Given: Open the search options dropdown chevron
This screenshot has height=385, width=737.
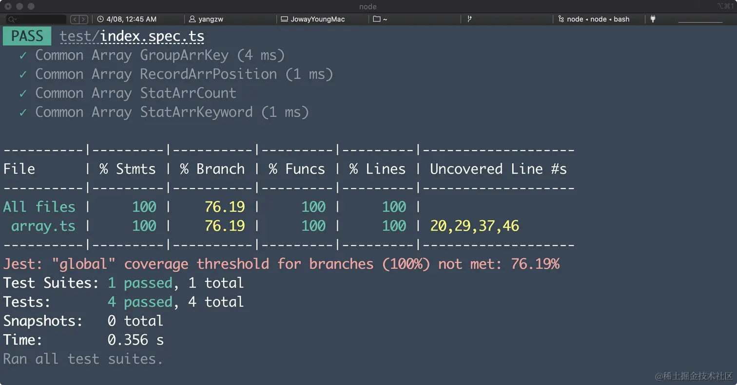Looking at the screenshot, I should (x=15, y=19).
